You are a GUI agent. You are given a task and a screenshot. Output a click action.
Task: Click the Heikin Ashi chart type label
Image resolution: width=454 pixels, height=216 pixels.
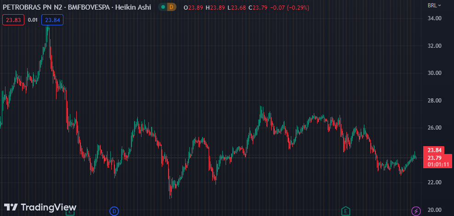point(133,7)
